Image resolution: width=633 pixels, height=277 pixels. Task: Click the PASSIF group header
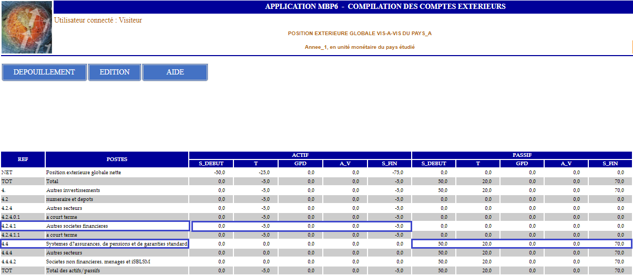click(x=522, y=155)
